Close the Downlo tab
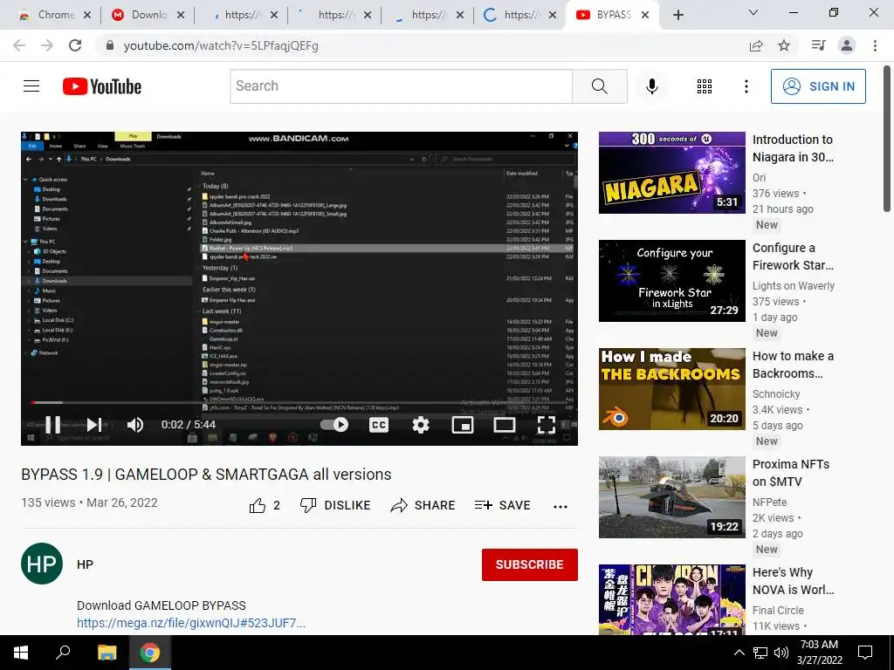The image size is (894, 670). coord(181,15)
